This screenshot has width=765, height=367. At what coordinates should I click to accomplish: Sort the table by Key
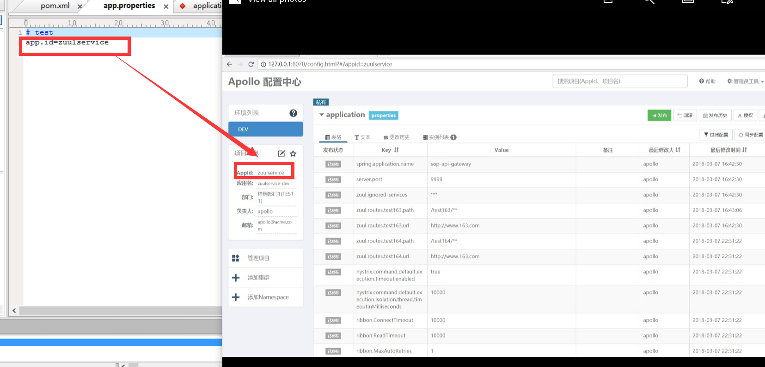[396, 150]
